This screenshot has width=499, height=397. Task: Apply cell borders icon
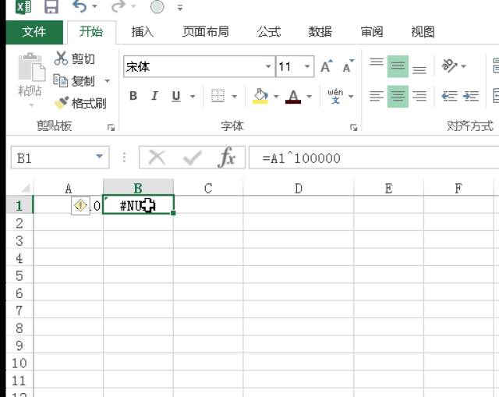click(218, 96)
